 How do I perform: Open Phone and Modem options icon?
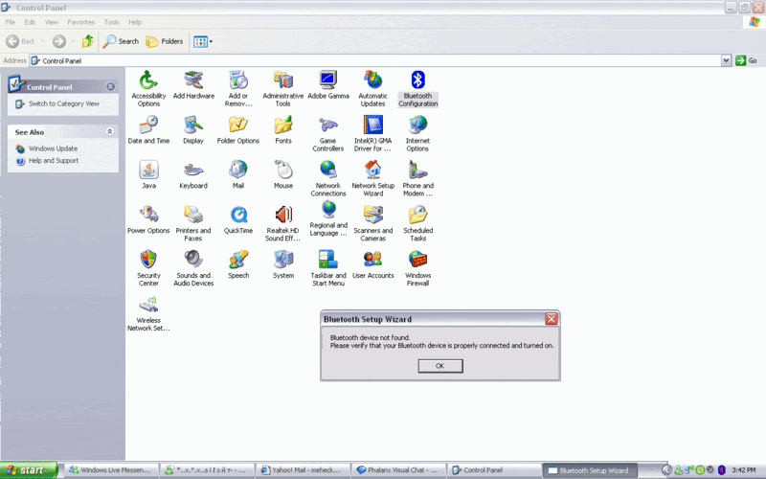(417, 178)
